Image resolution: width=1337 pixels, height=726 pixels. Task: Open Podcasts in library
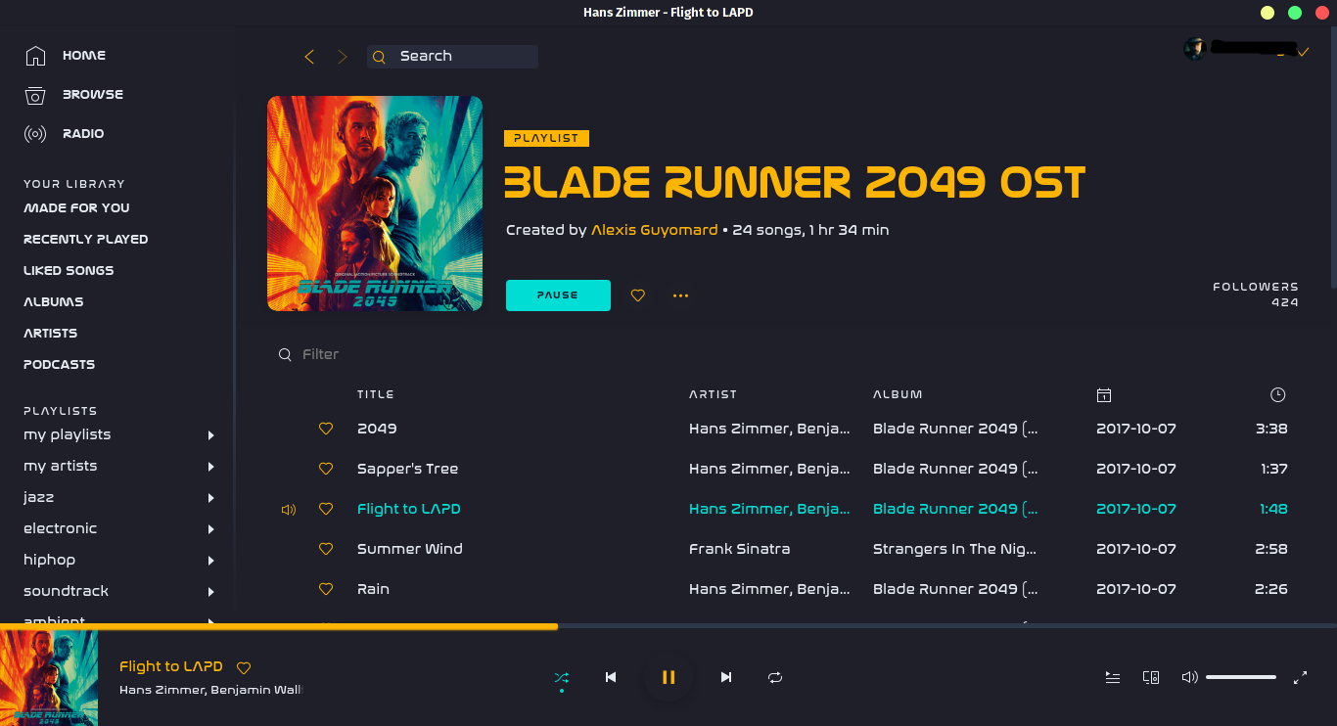[60, 364]
